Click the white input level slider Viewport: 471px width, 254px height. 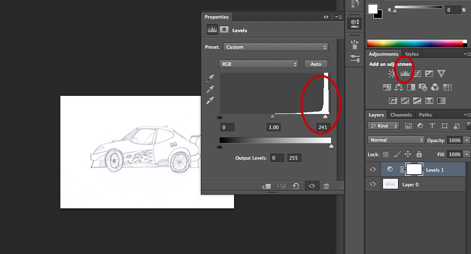click(x=325, y=116)
